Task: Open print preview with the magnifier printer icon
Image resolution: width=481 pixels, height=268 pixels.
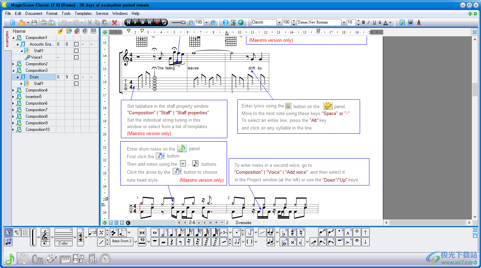Action: coord(51,22)
